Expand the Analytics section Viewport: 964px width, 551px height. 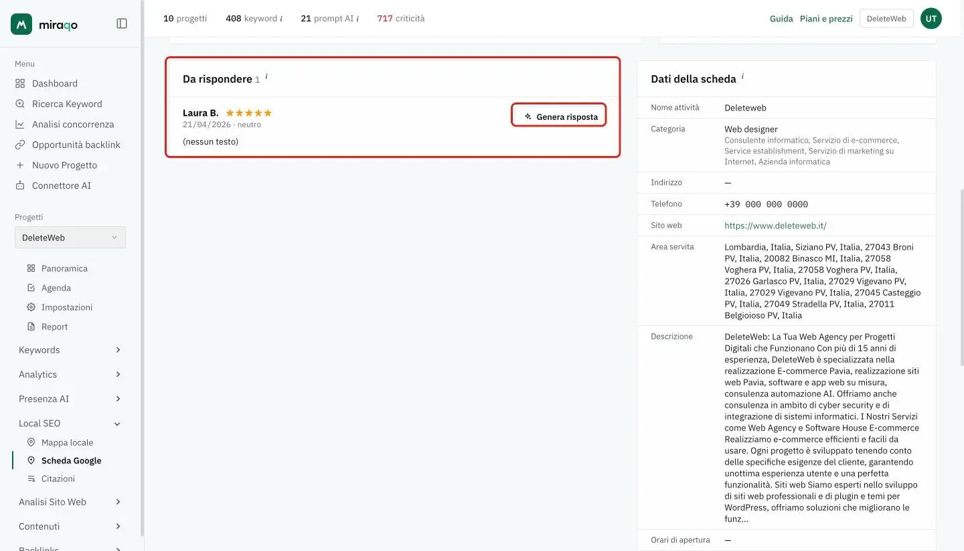coord(70,374)
